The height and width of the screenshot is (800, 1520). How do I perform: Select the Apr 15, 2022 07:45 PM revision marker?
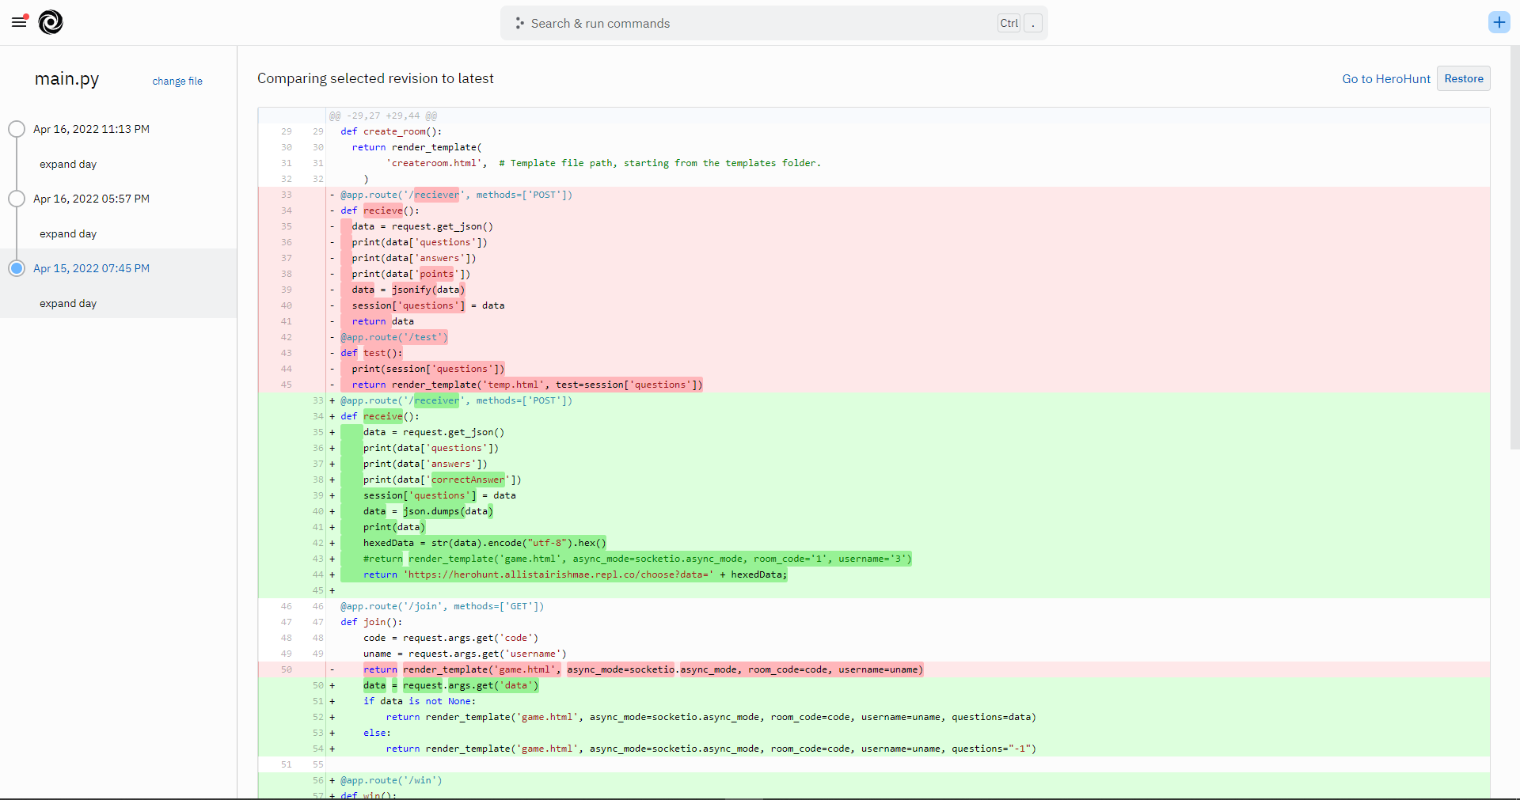(17, 268)
